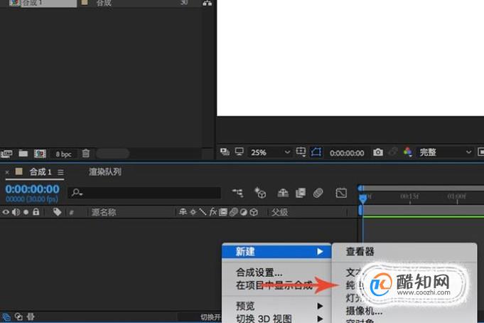Click the timeline layer search field
Image resolution: width=484 pixels, height=323 pixels.
coord(144,193)
